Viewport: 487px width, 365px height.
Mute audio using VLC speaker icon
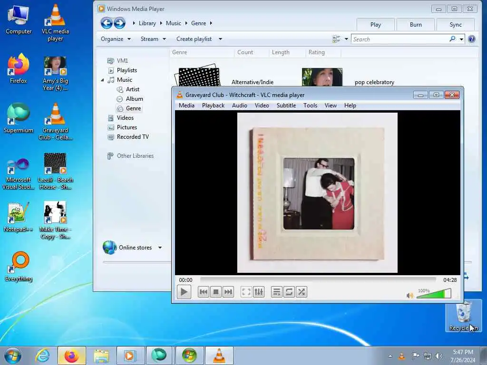click(410, 296)
